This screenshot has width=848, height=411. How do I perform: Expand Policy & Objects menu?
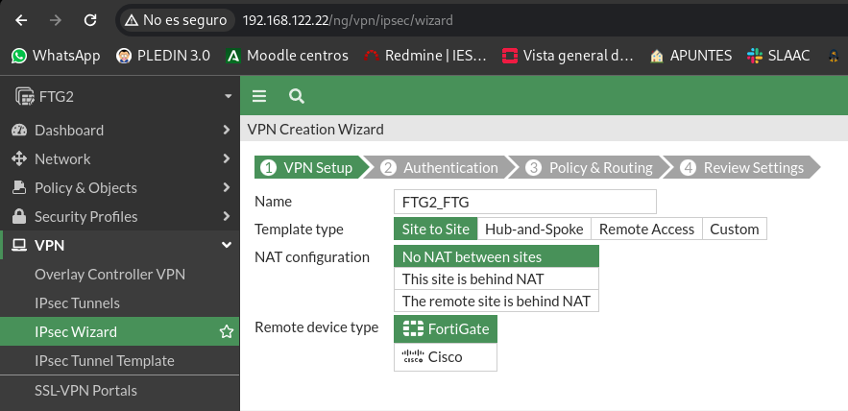119,187
